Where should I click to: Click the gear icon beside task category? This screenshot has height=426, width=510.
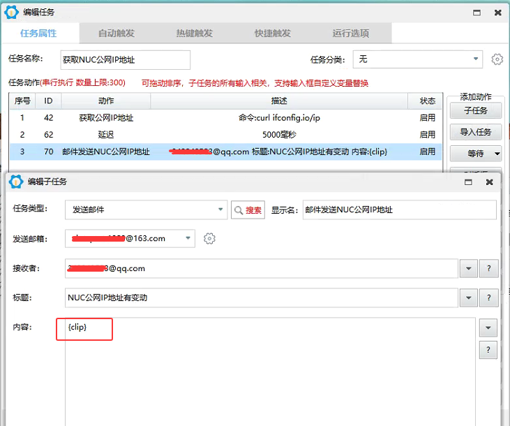497,59
